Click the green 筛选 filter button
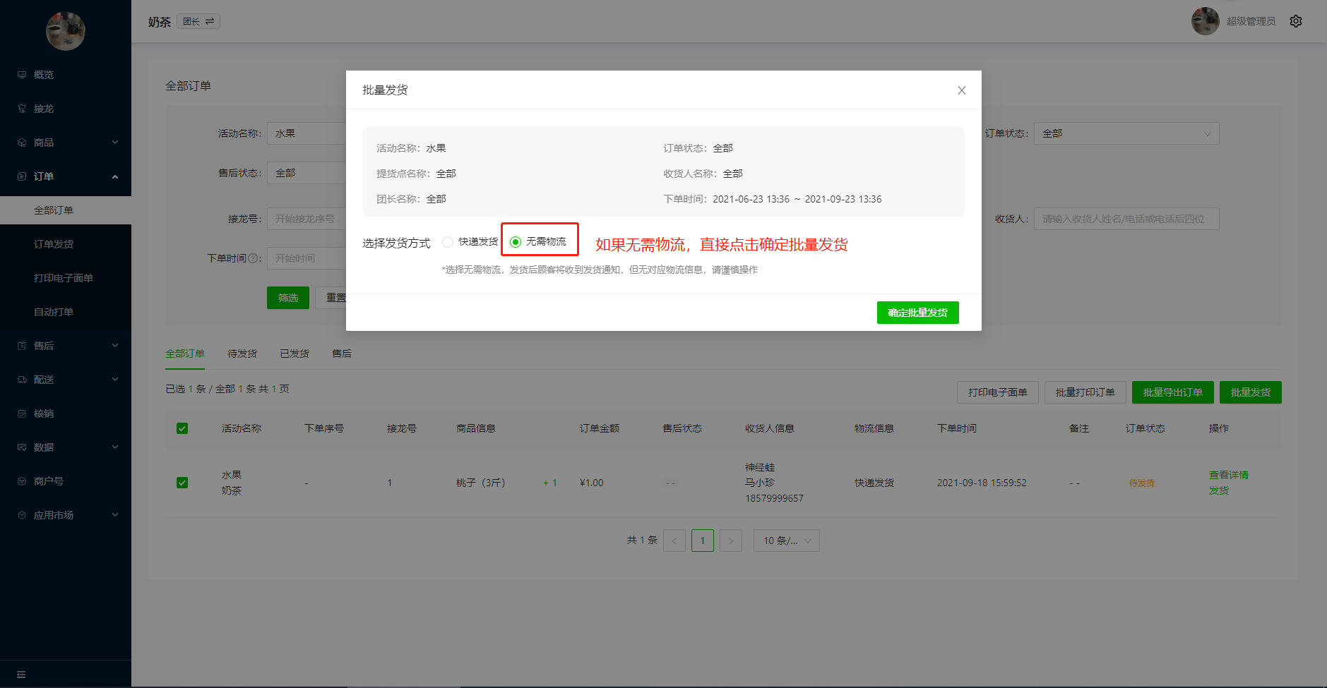1327x688 pixels. tap(288, 298)
